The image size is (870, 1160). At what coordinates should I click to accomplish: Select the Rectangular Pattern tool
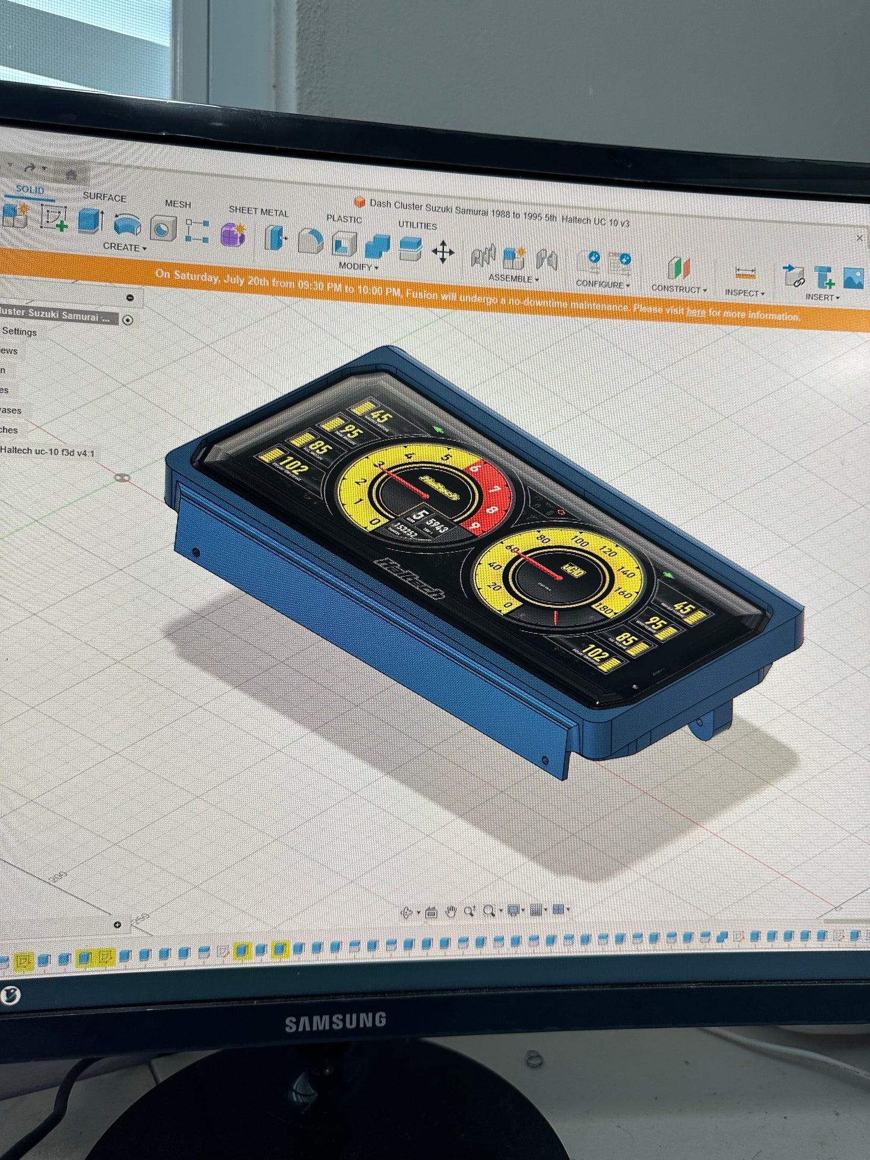coord(197,231)
